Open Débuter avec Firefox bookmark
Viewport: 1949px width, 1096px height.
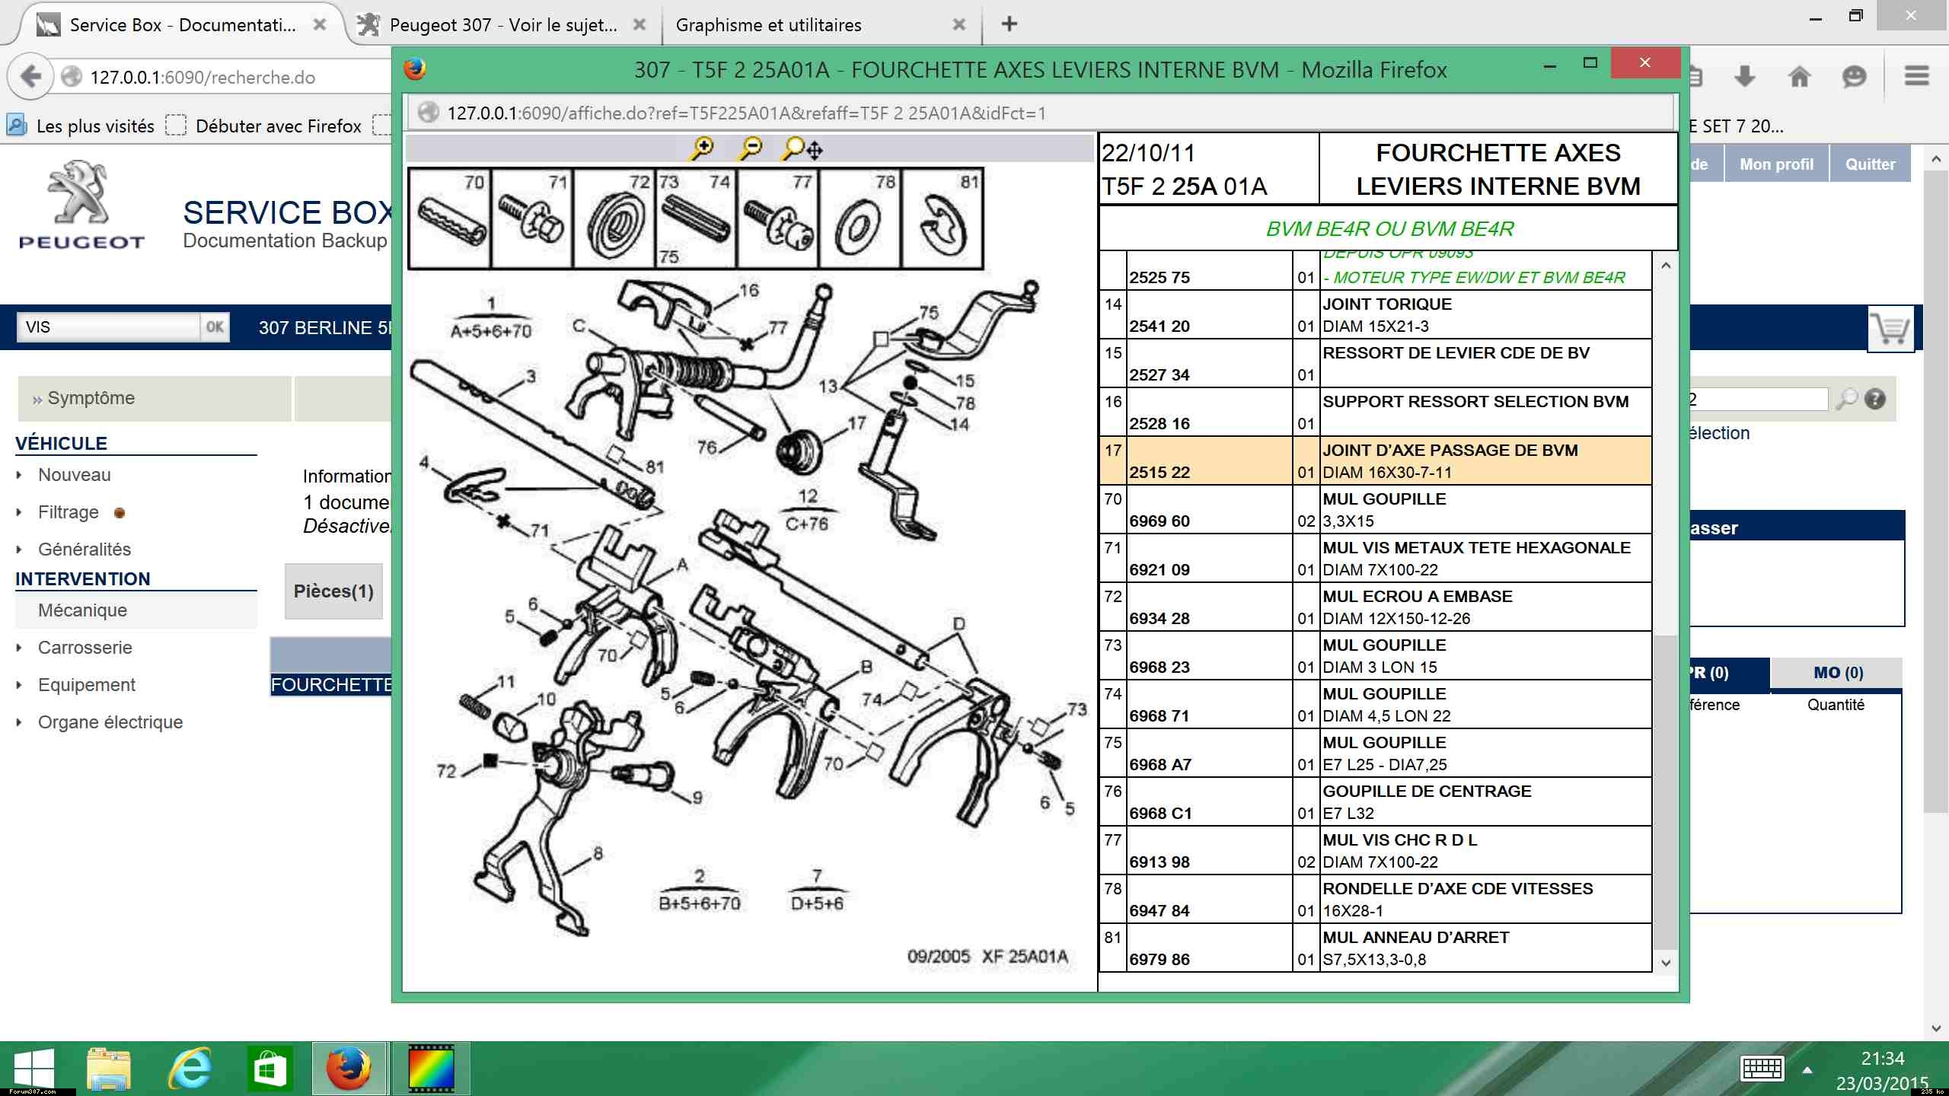[264, 126]
